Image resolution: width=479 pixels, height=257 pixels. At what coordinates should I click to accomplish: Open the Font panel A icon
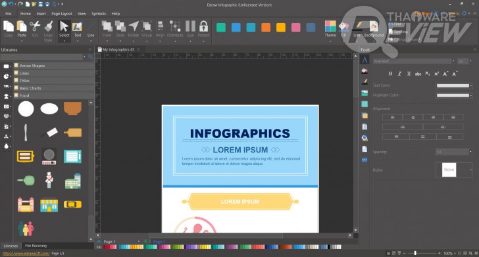[x=365, y=60]
